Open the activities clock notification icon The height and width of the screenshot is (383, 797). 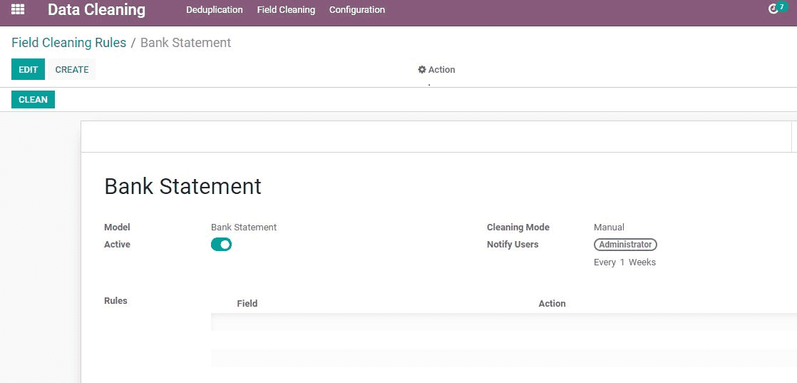tap(773, 9)
